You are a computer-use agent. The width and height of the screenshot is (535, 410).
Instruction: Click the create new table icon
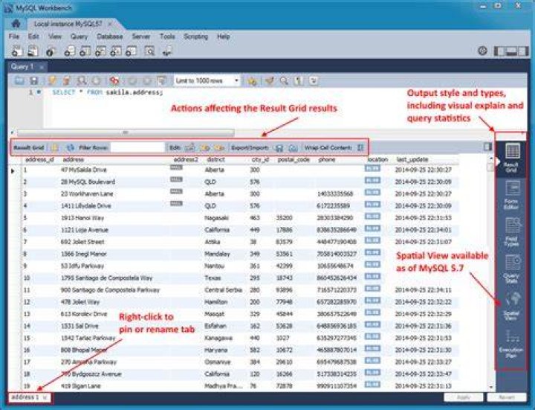(85, 51)
